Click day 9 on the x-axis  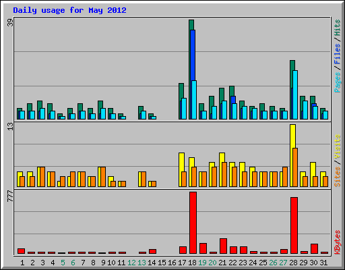103,263
